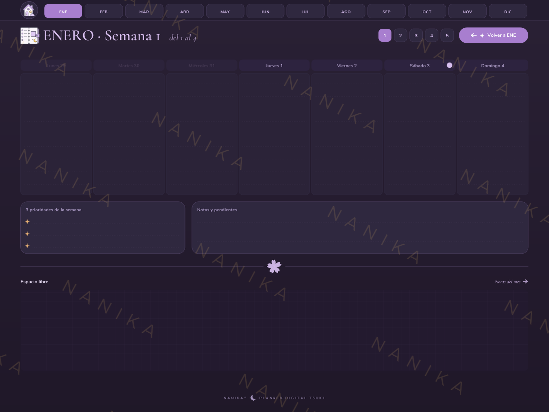Open the ABR month tab
549x412 pixels.
185,11
